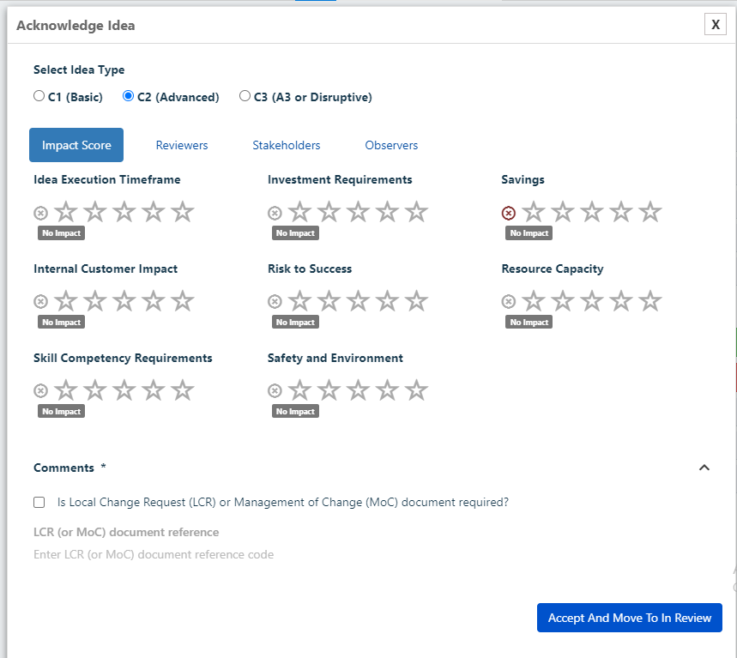Reset the Idea Execution Timeframe rating
The height and width of the screenshot is (658, 737).
pos(41,213)
